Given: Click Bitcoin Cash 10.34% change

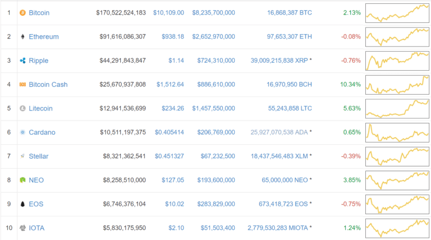Looking at the screenshot, I should coord(350,84).
